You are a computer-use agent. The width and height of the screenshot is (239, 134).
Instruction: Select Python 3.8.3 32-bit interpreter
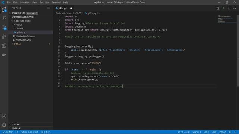pos(29,132)
